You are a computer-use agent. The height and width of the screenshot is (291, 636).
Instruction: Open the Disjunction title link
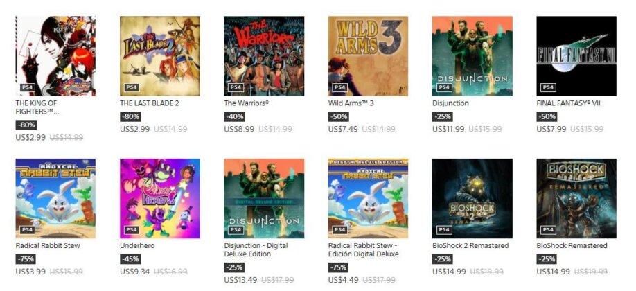[450, 103]
